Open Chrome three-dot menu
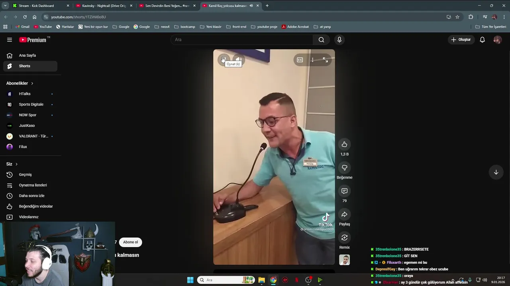Image resolution: width=510 pixels, height=286 pixels. click(x=504, y=17)
